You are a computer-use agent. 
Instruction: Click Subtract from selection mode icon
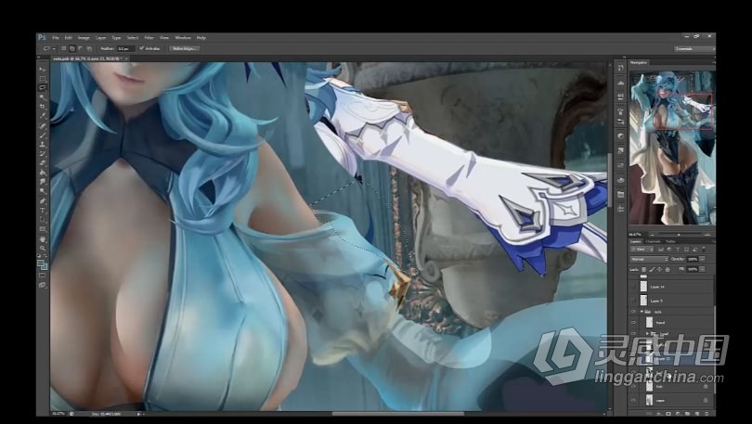[x=81, y=48]
